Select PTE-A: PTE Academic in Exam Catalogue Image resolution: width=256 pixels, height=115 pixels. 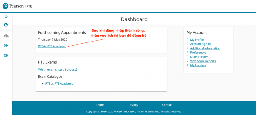59,84
